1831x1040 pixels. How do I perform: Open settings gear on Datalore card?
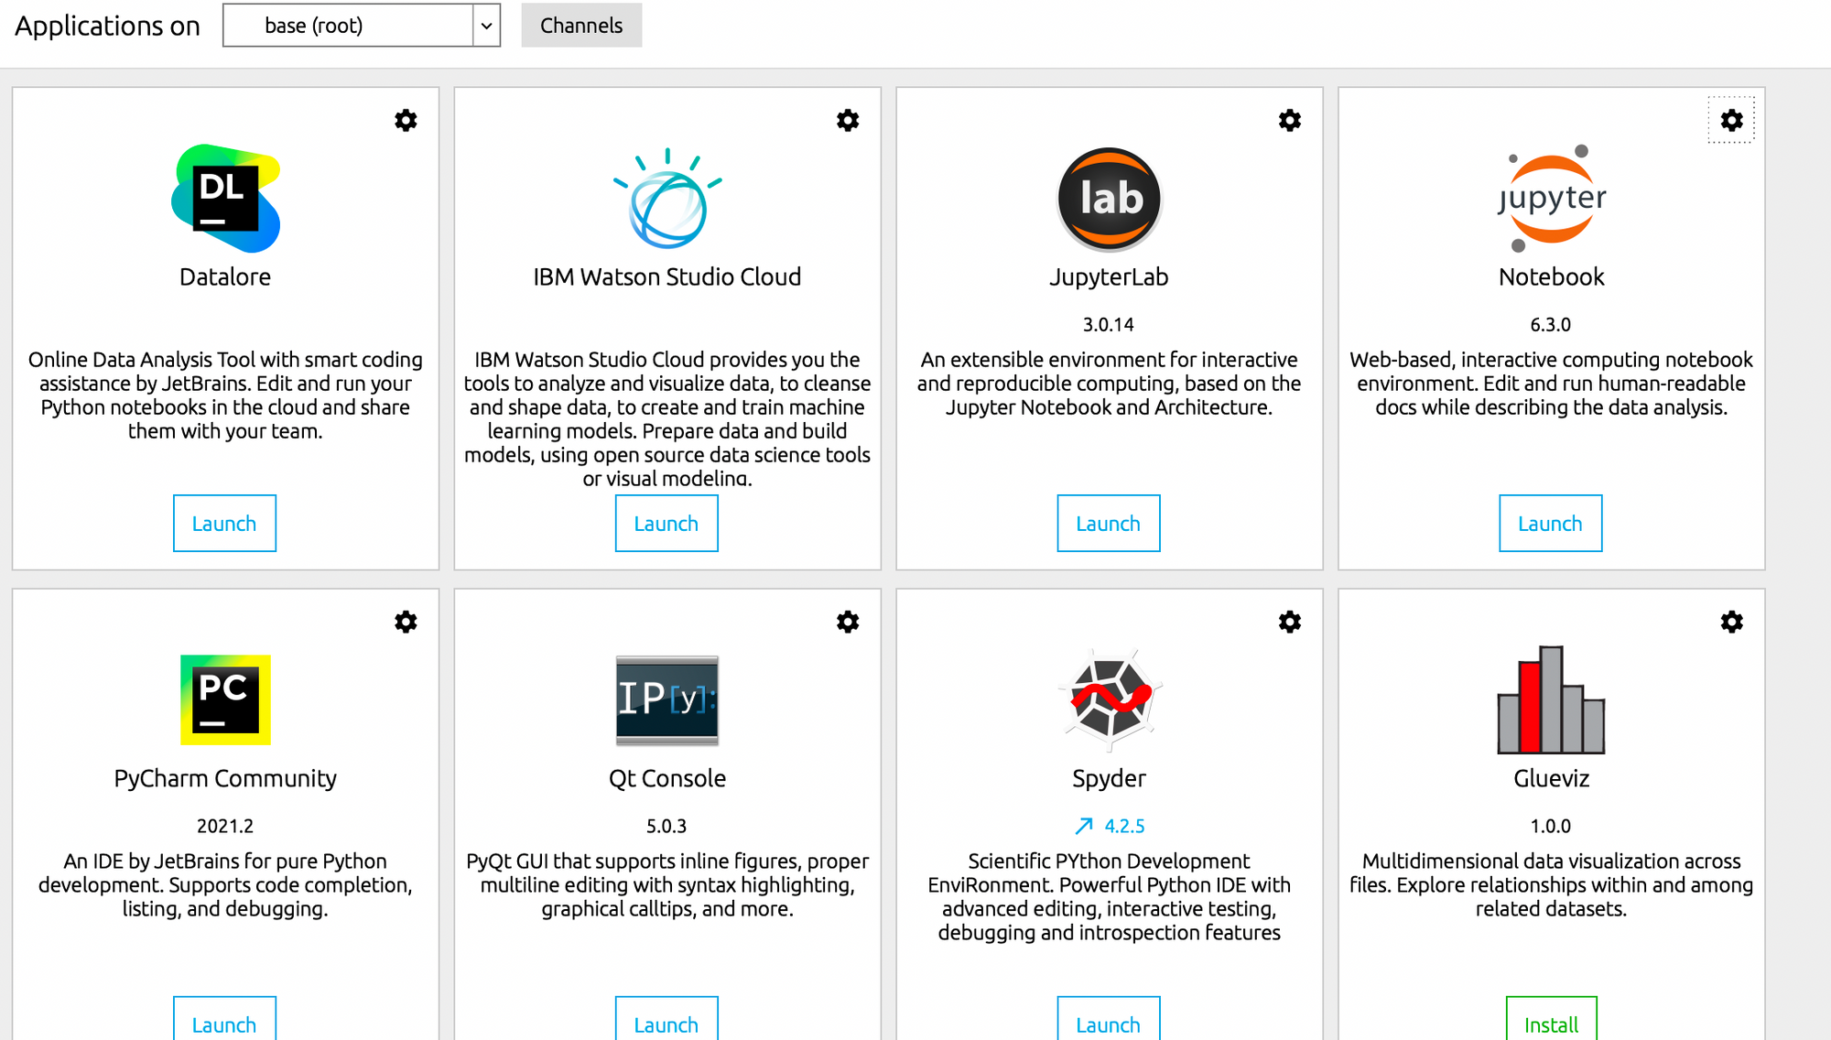[406, 121]
